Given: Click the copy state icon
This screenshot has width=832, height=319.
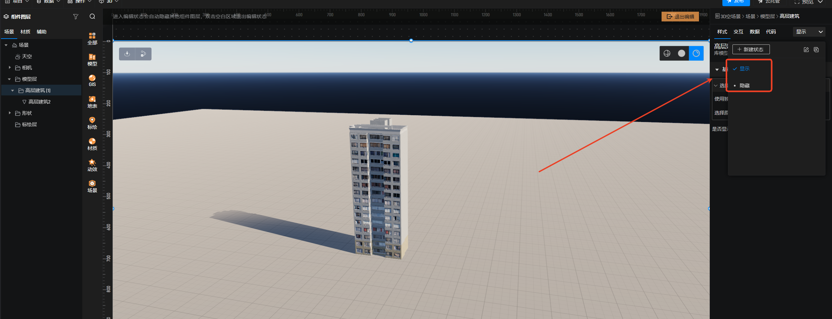Looking at the screenshot, I should click(816, 50).
